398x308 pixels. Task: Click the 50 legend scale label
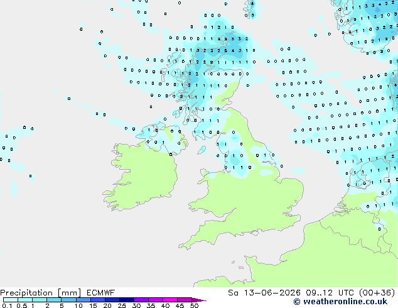pyautogui.click(x=194, y=305)
